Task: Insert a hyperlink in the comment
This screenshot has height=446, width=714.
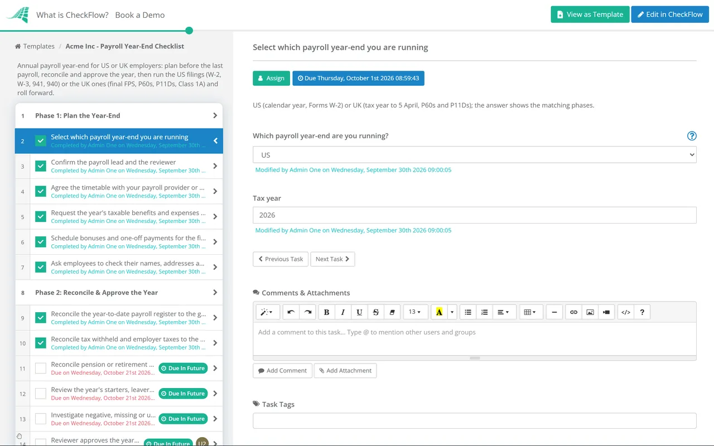Action: click(573, 312)
